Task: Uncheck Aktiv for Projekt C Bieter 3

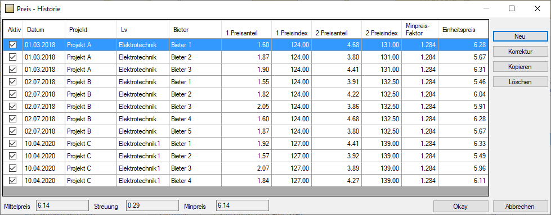Action: pos(12,168)
